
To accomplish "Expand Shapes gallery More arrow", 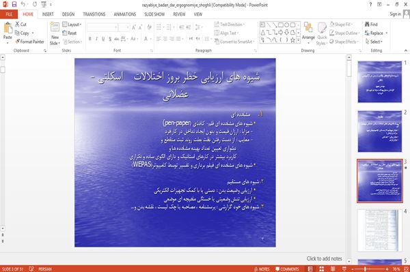I will point(299,40).
